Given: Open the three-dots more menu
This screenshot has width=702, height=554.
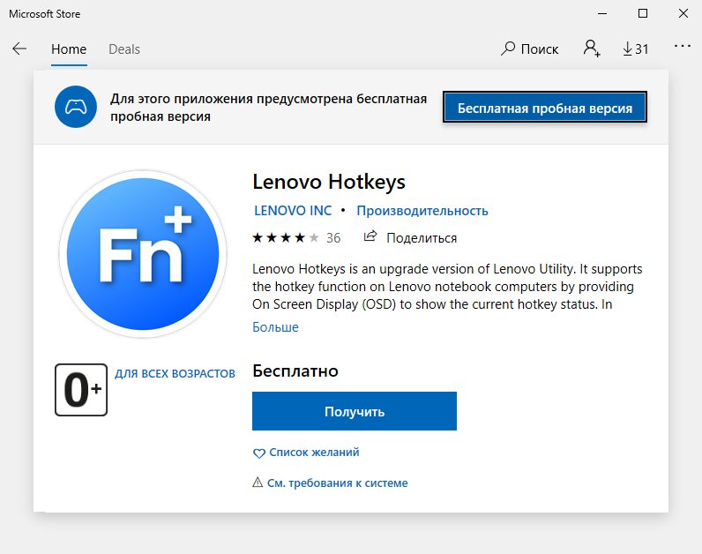Looking at the screenshot, I should 683,46.
